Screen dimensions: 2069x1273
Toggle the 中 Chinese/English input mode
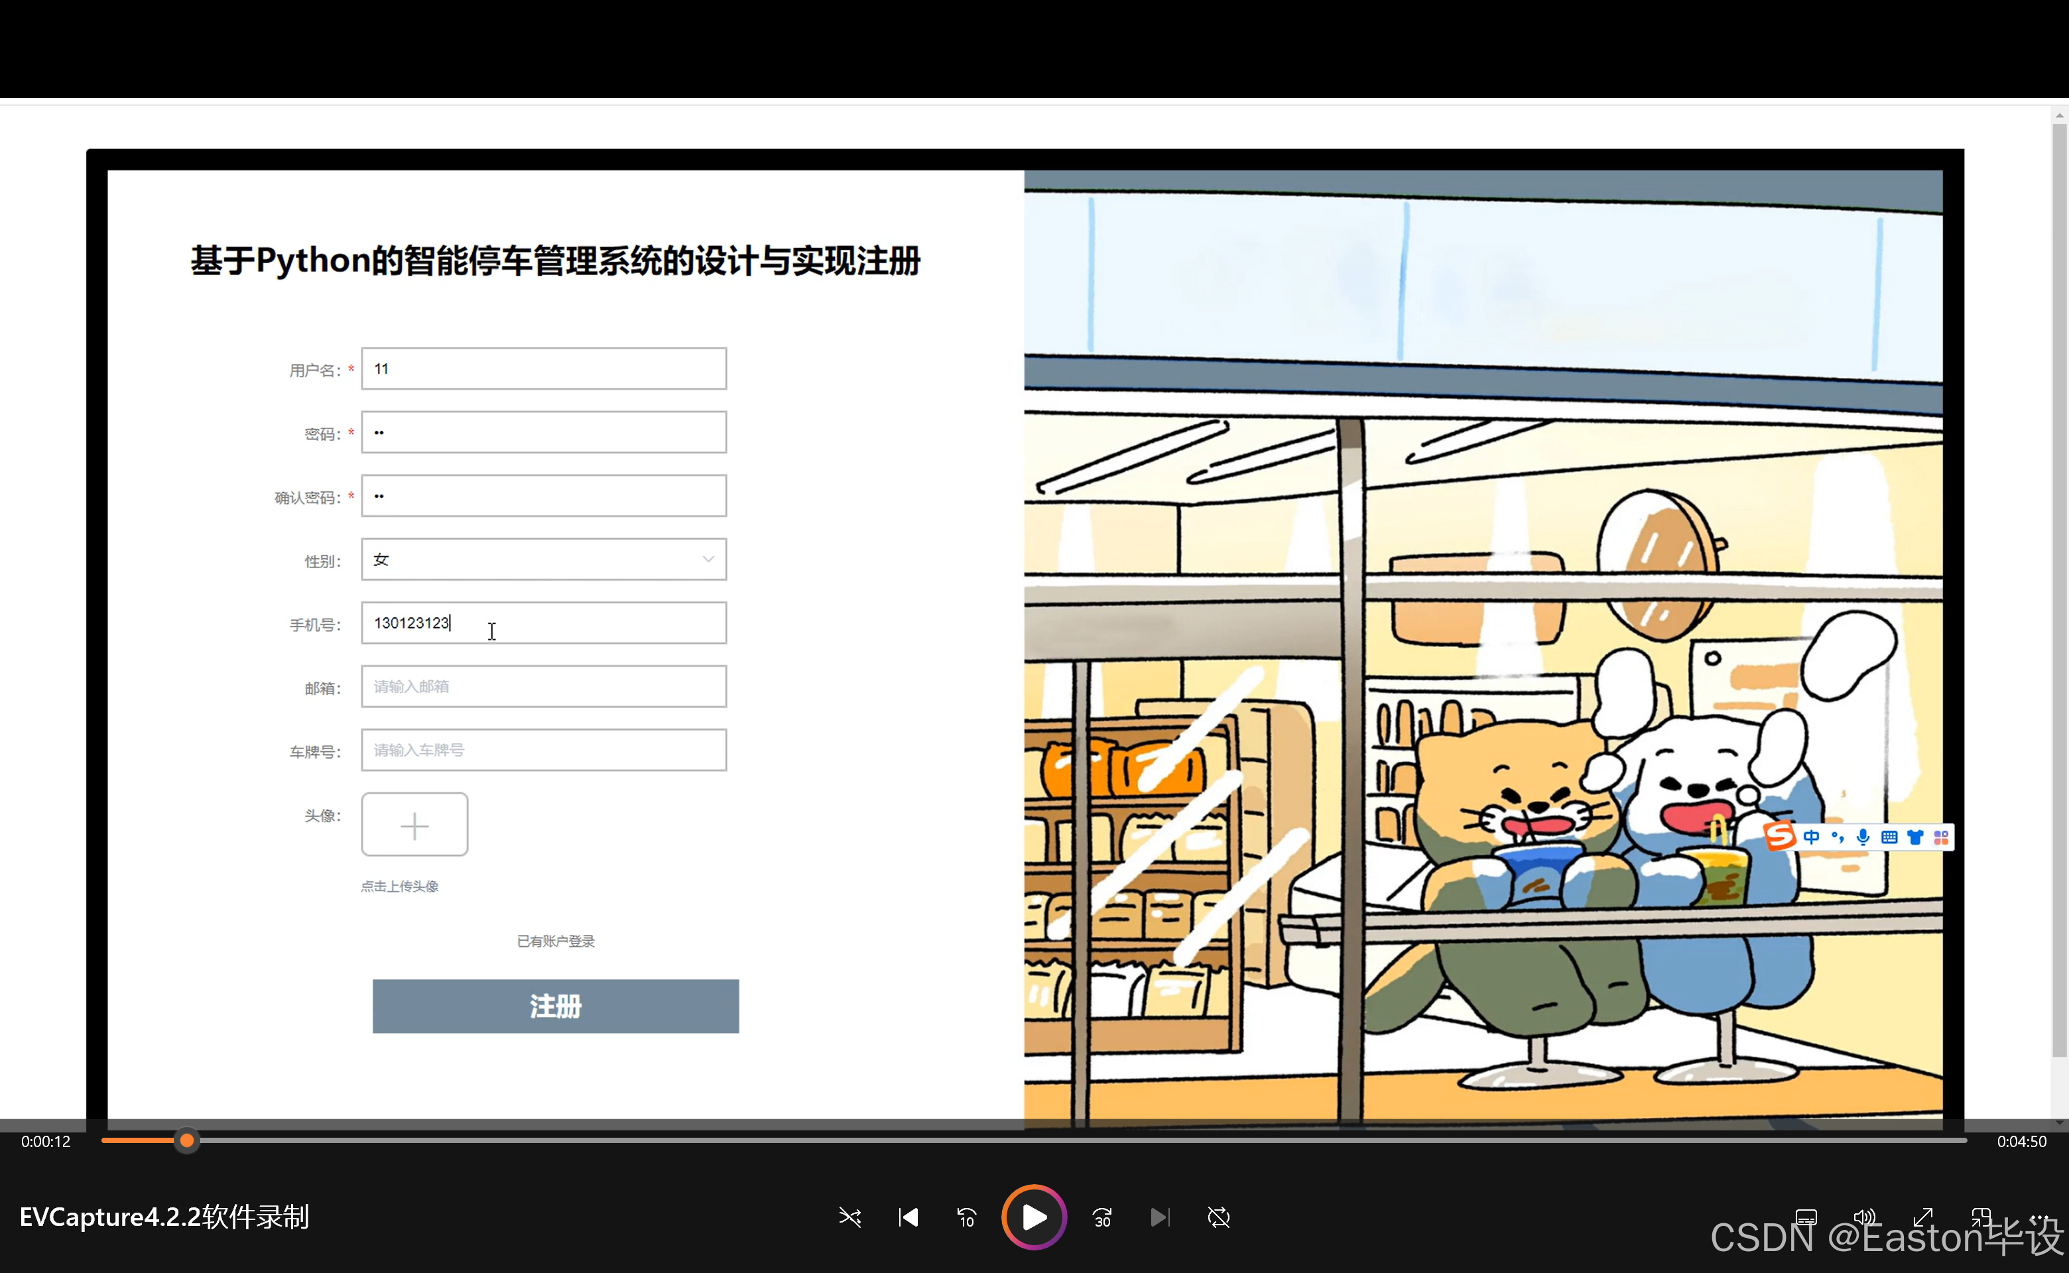[1811, 837]
